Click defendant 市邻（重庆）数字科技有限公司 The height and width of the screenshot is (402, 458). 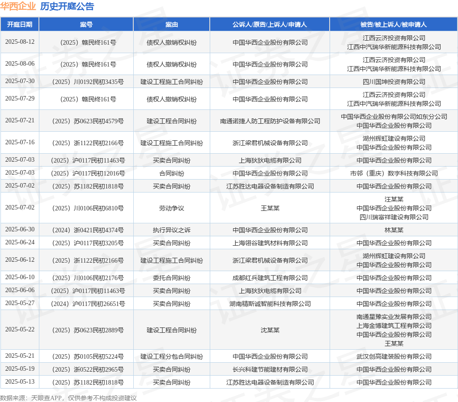tap(394, 174)
